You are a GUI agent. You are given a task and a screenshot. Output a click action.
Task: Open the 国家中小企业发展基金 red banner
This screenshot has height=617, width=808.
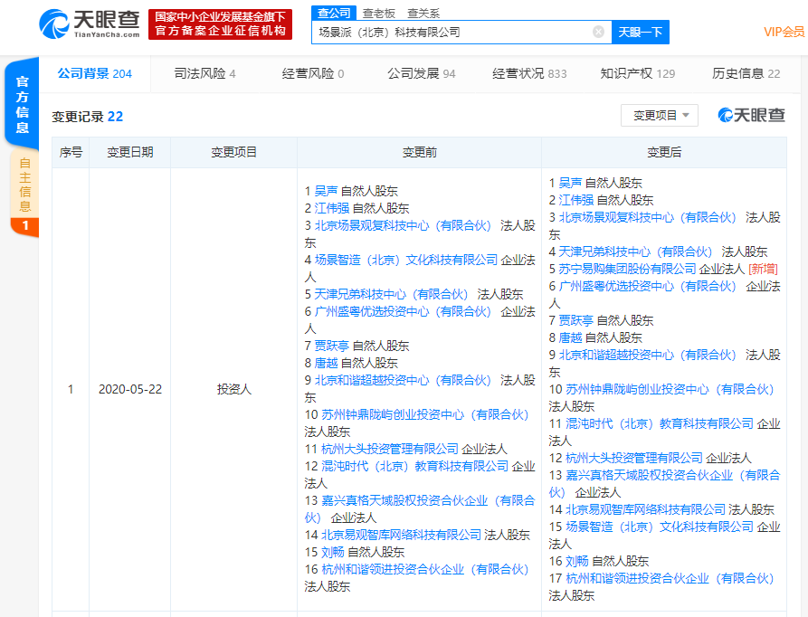pos(220,24)
